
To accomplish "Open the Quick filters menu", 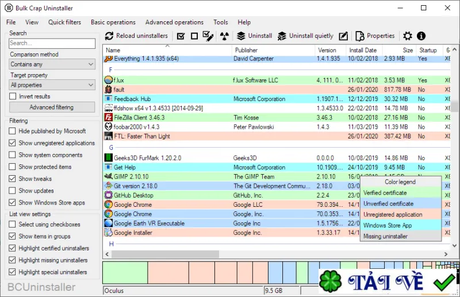I will (64, 22).
